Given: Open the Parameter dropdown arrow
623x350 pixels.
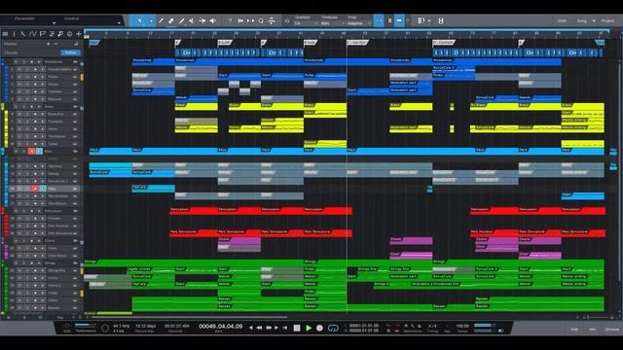Looking at the screenshot, I should point(54,23).
